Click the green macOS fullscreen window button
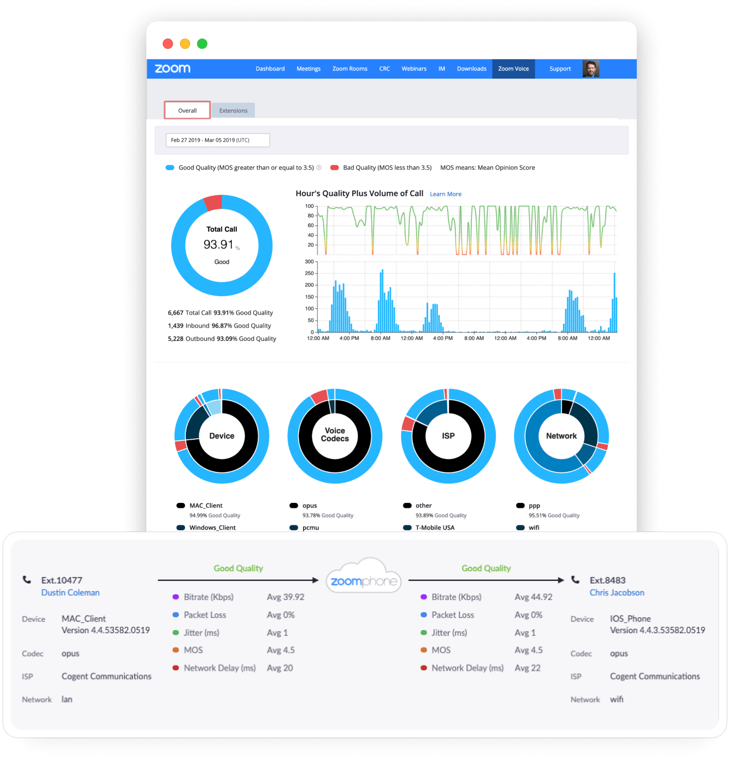The image size is (733, 762). 202,44
